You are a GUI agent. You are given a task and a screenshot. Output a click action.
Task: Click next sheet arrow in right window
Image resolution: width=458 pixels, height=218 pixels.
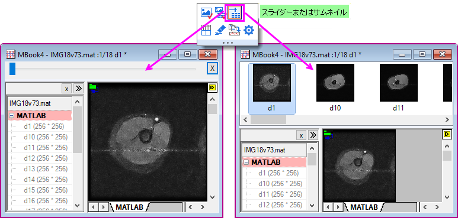338,207
